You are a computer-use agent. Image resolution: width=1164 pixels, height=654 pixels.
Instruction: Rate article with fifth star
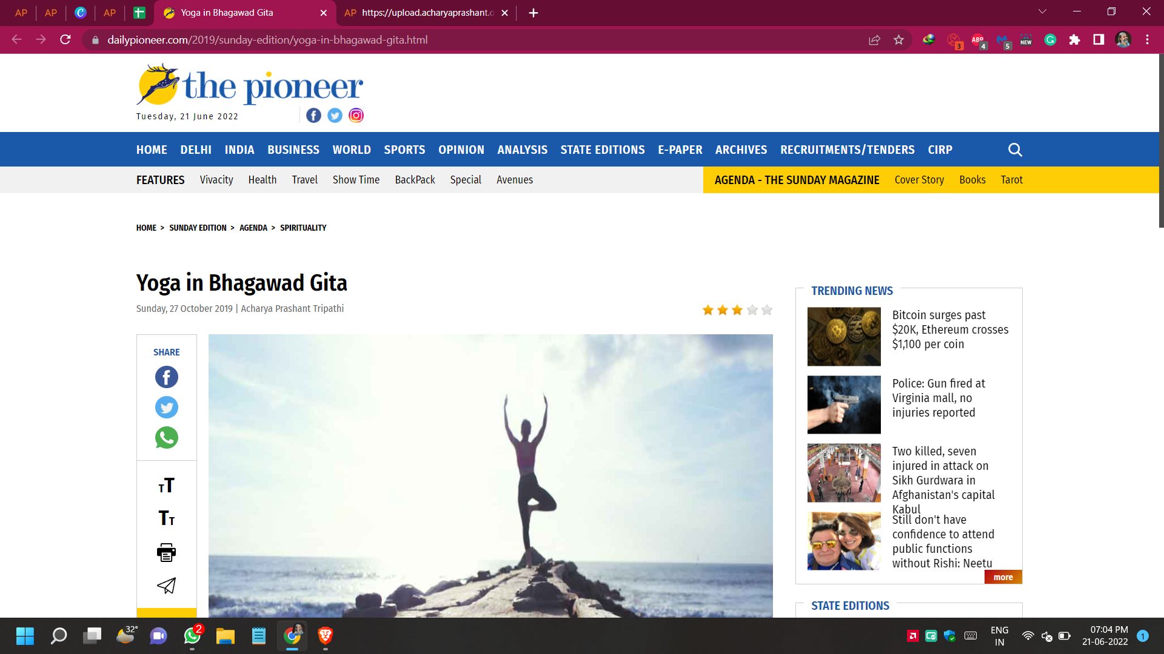pyautogui.click(x=767, y=310)
